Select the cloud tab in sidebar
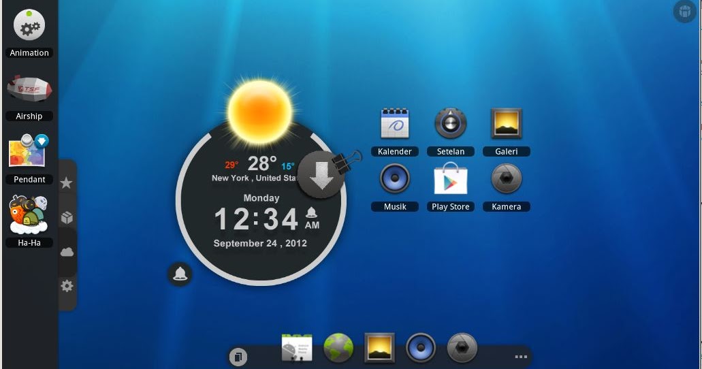Screen dimensions: 702x369 coord(67,252)
